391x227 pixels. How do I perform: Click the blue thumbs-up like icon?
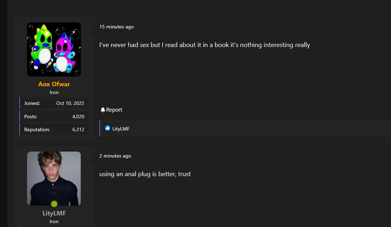coord(107,128)
